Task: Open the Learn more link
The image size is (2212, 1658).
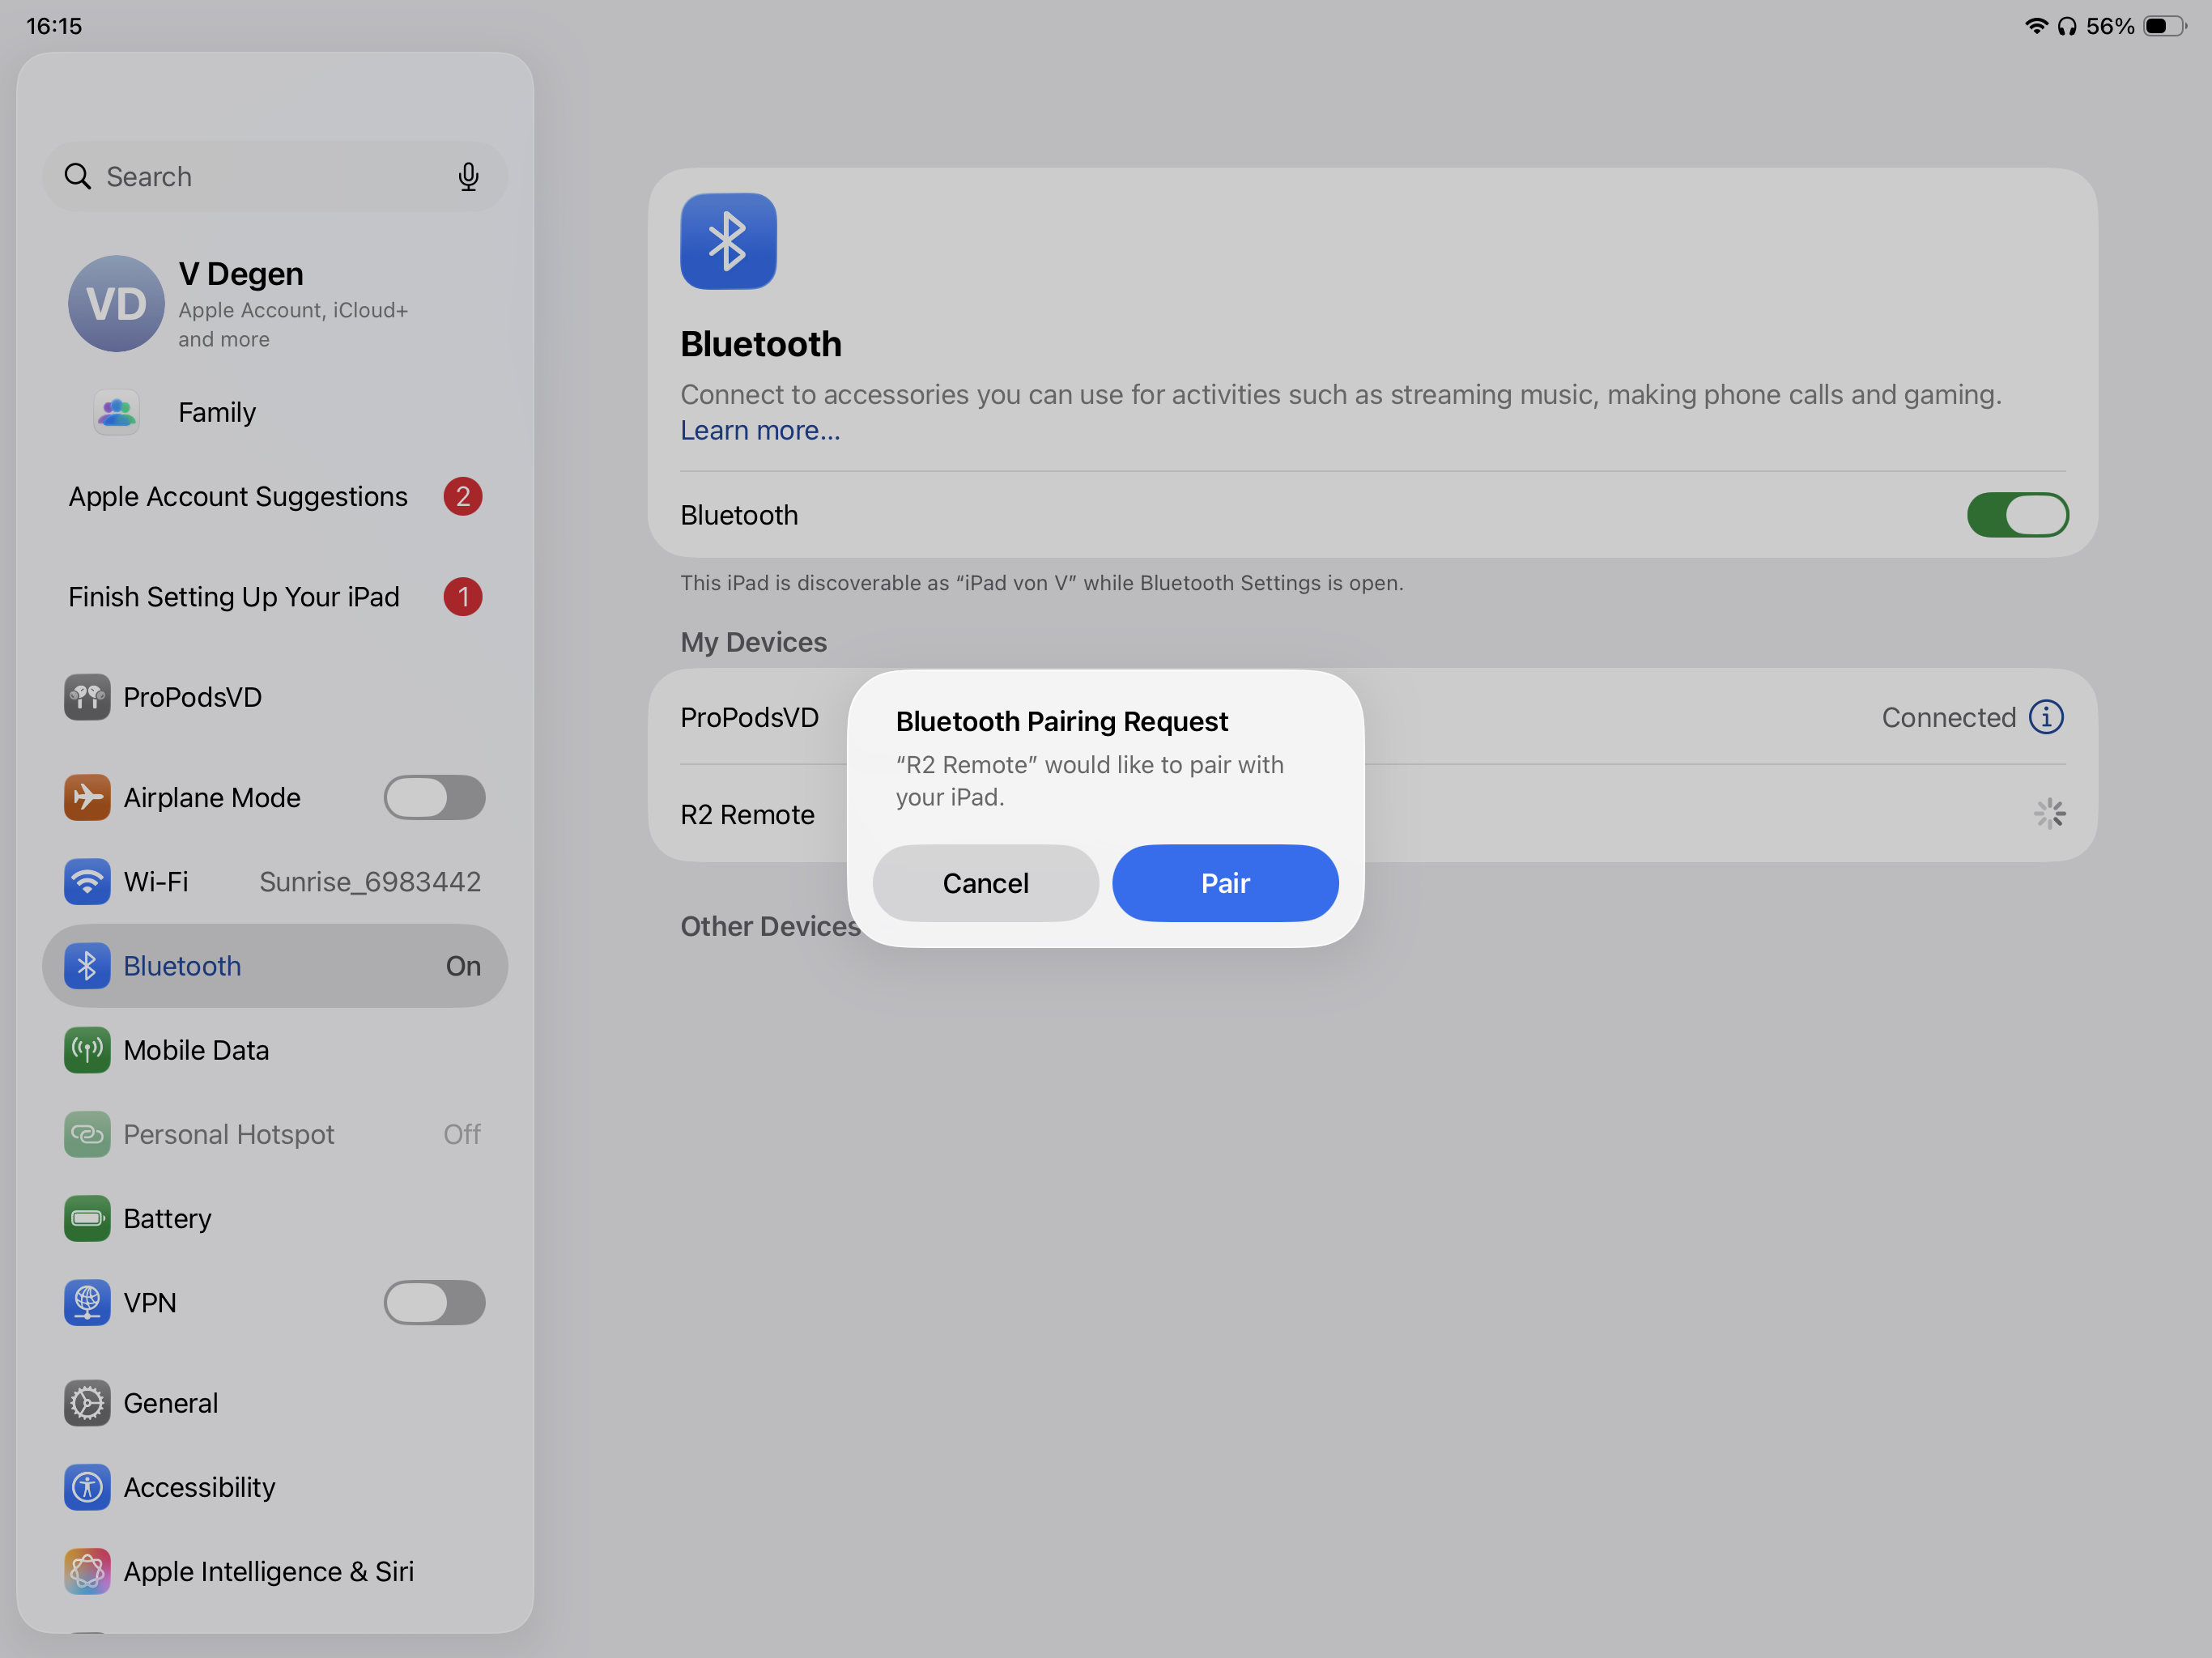Action: tap(760, 430)
